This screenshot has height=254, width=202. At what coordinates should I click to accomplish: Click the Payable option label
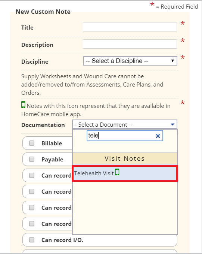pyautogui.click(x=52, y=159)
